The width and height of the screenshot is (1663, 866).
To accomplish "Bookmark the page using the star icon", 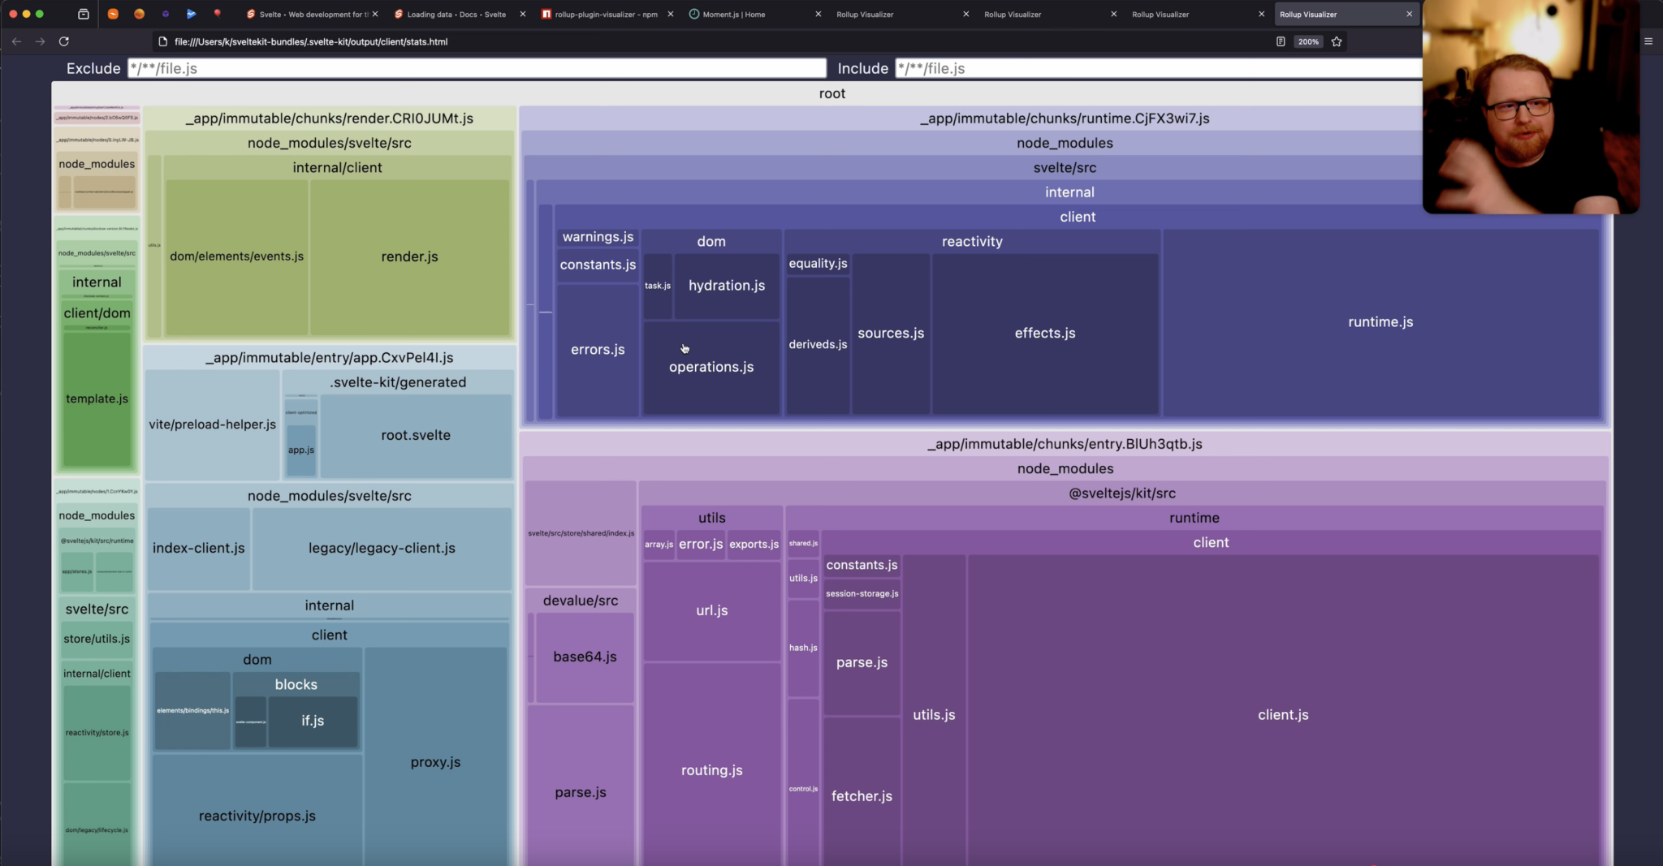I will point(1337,41).
